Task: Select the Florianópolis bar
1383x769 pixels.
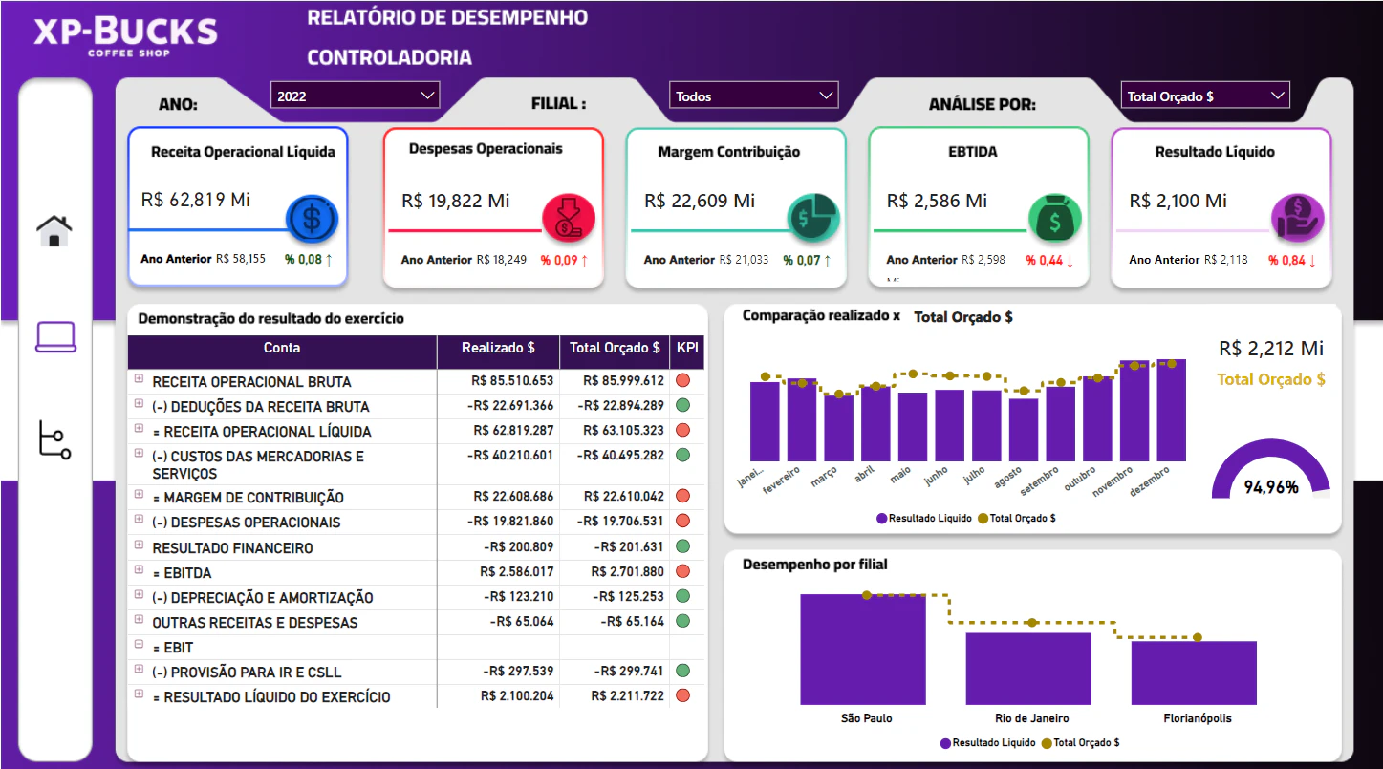Action: [x=1194, y=673]
